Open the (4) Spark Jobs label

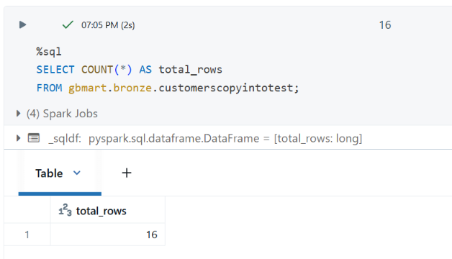tap(62, 114)
